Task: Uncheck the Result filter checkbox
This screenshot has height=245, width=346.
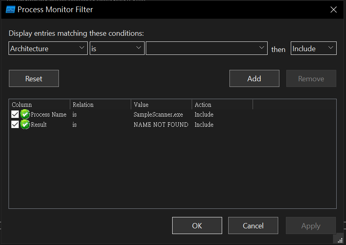Action: [15, 124]
